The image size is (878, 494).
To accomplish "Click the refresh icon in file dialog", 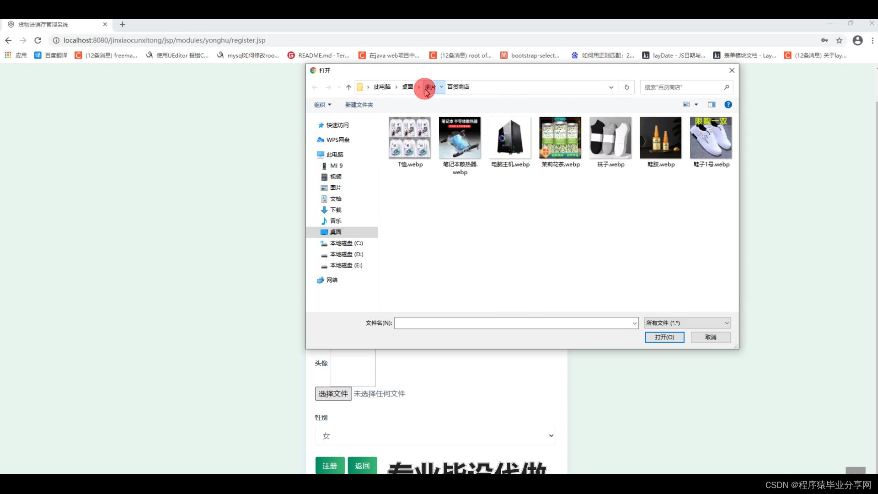I will [626, 87].
